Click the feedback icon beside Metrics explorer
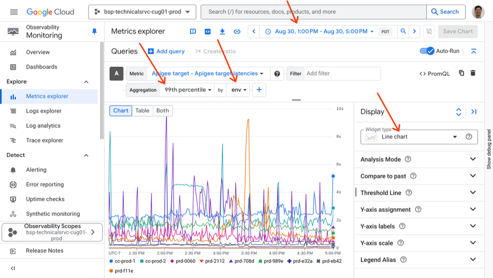 (193, 32)
